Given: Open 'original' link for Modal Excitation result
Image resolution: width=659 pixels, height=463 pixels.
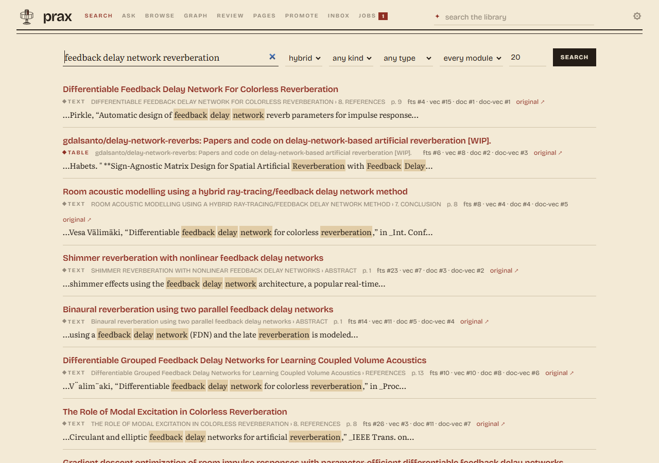Looking at the screenshot, I should (490, 424).
